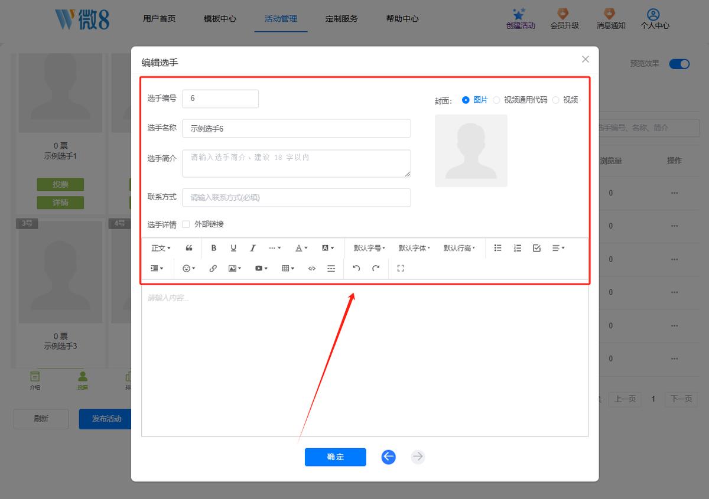
Task: Insert a blockquote using the quote icon
Action: pyautogui.click(x=189, y=248)
